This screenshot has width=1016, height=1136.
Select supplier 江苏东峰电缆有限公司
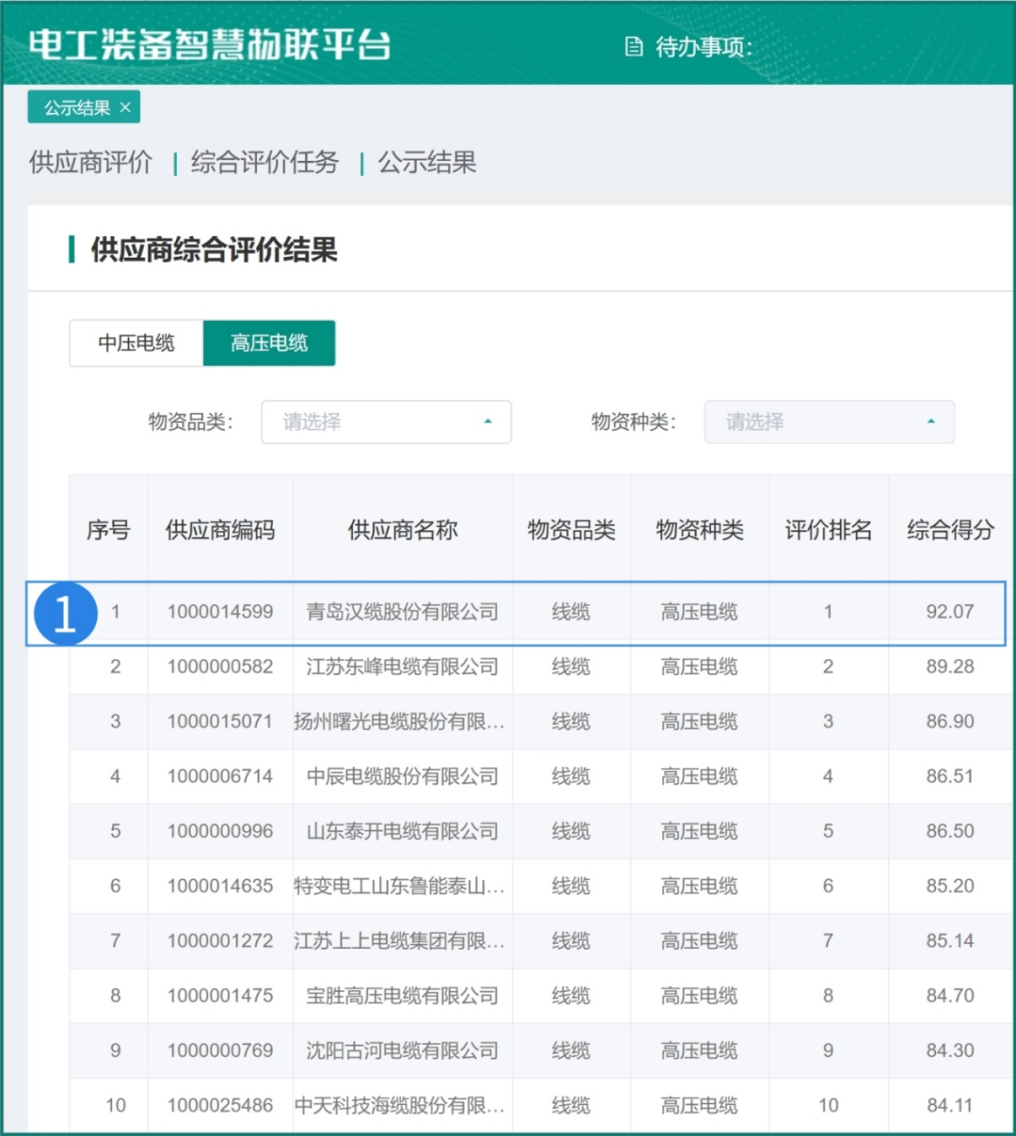click(403, 667)
